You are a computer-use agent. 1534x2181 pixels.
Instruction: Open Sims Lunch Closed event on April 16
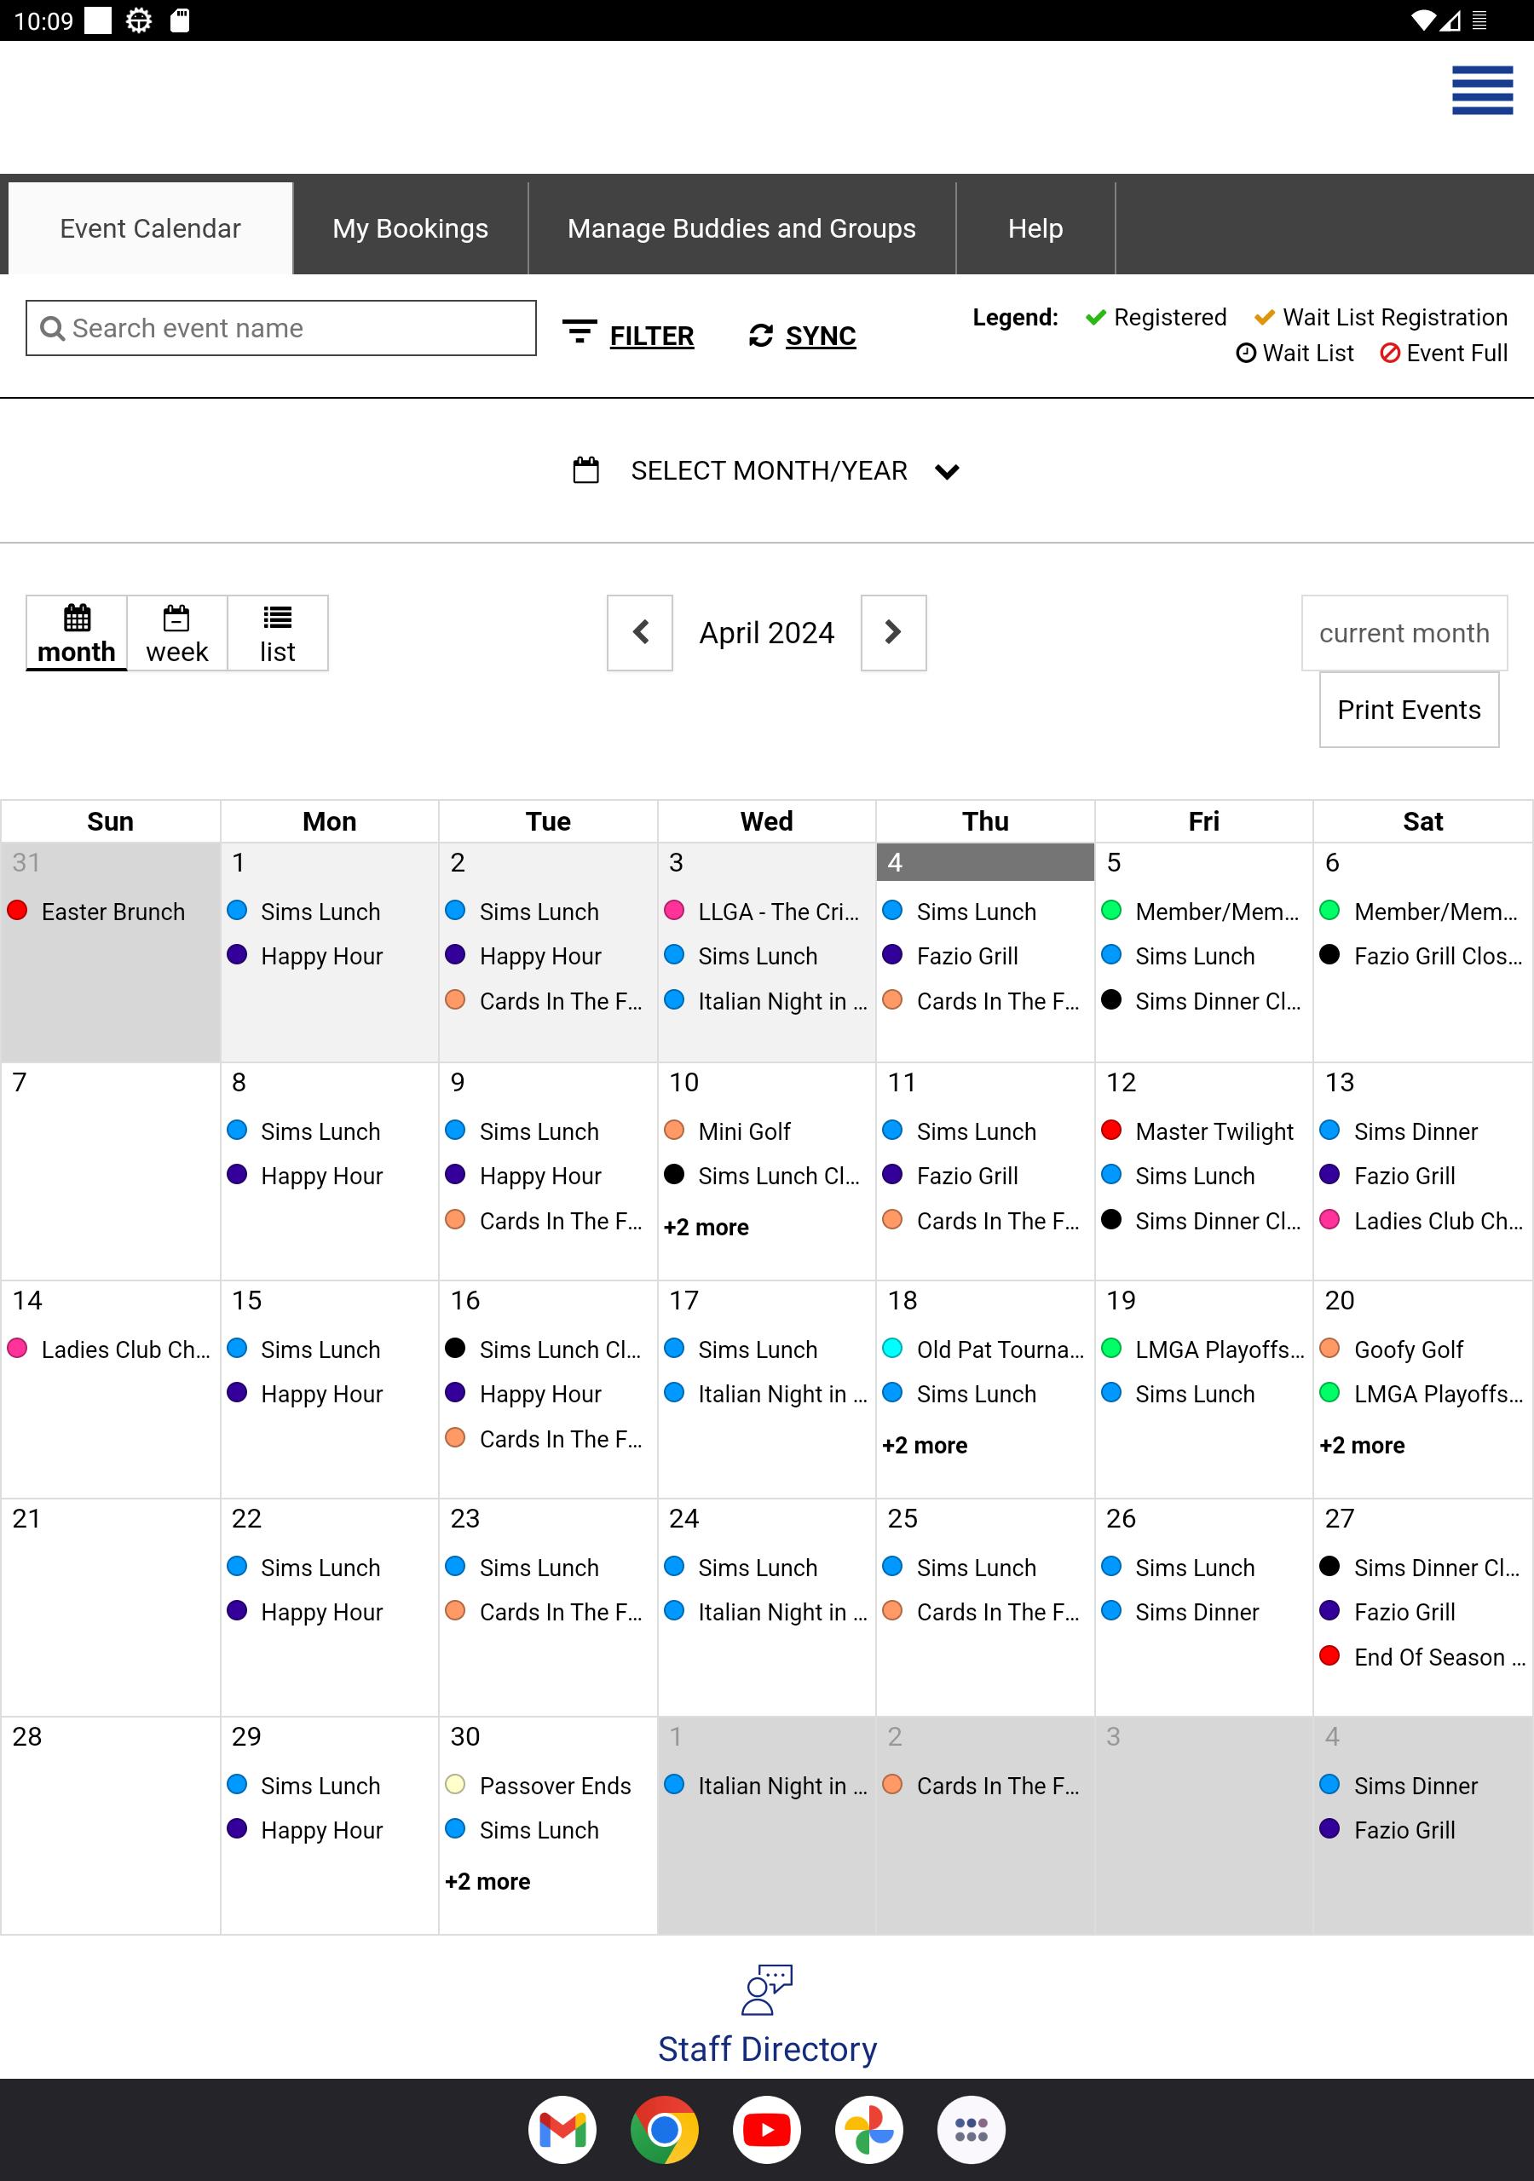pos(560,1349)
